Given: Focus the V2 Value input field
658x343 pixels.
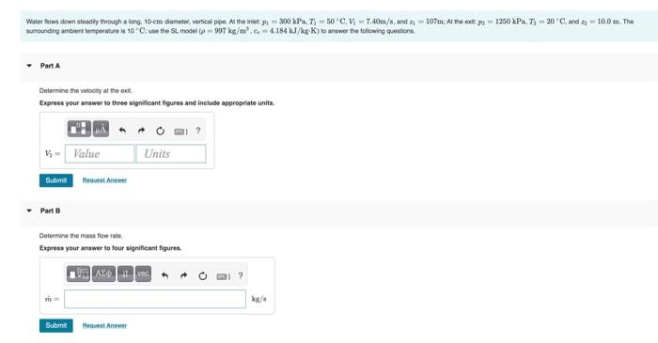Looking at the screenshot, I should point(100,153).
